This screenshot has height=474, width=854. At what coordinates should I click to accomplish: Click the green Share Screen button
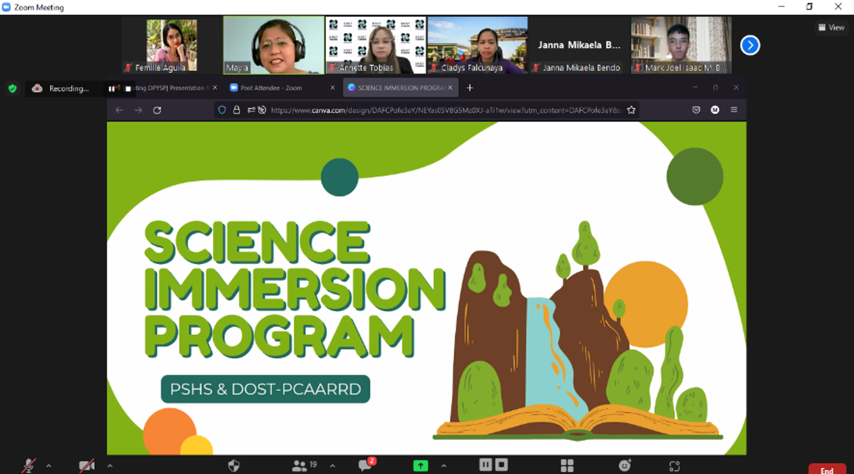click(421, 465)
